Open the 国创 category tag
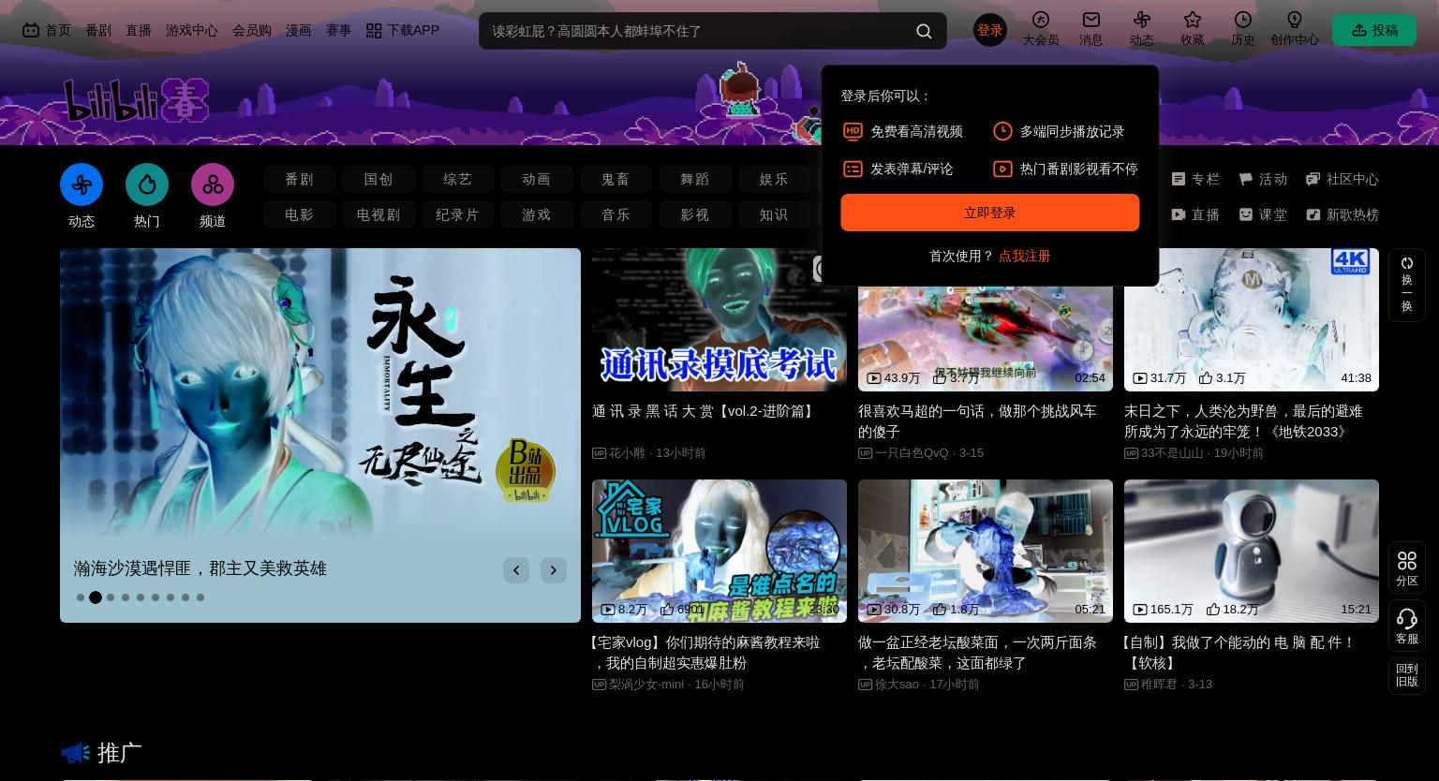The width and height of the screenshot is (1439, 781). pos(378,179)
